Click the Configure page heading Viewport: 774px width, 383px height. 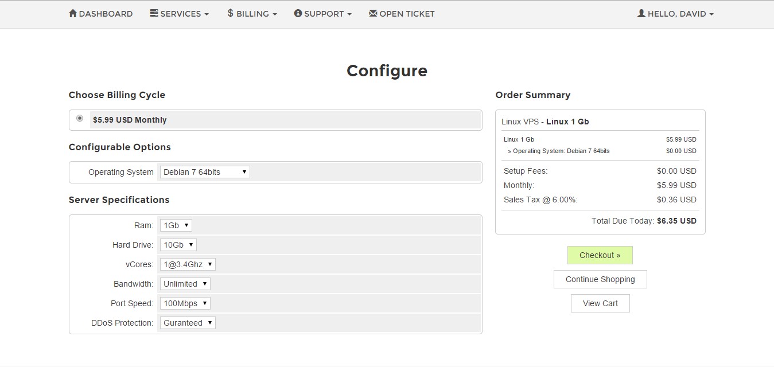[x=387, y=71]
